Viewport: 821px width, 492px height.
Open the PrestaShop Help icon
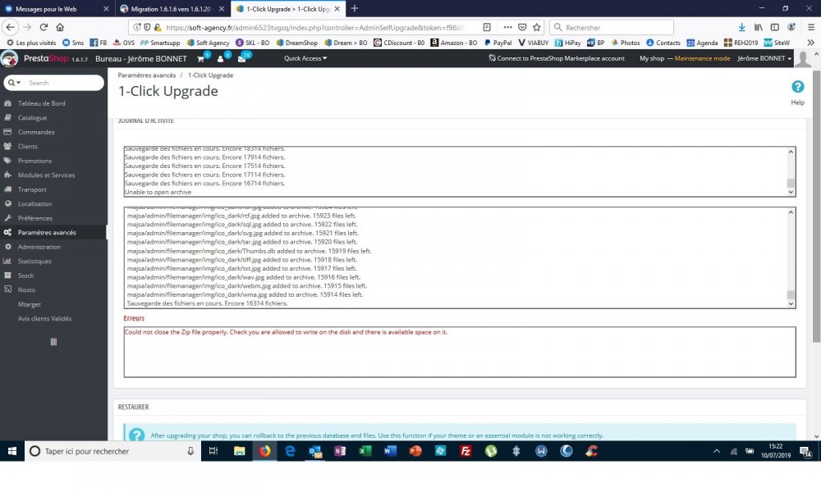click(797, 87)
